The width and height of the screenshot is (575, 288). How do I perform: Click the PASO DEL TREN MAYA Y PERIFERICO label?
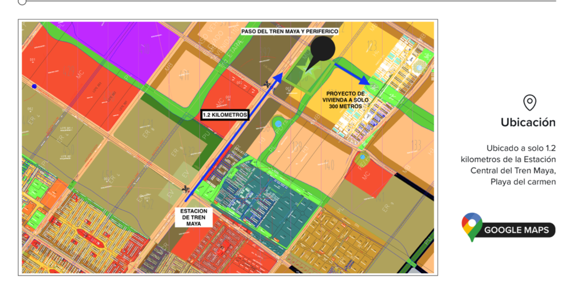[290, 31]
